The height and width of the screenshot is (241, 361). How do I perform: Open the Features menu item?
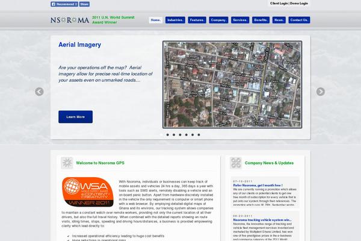197,20
